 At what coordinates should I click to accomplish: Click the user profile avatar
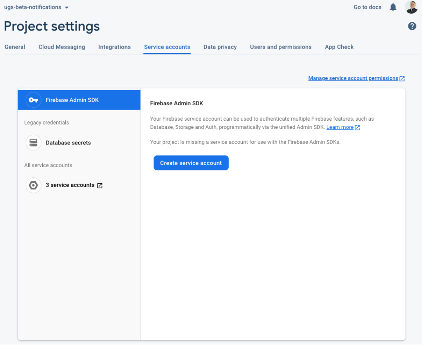pos(411,7)
